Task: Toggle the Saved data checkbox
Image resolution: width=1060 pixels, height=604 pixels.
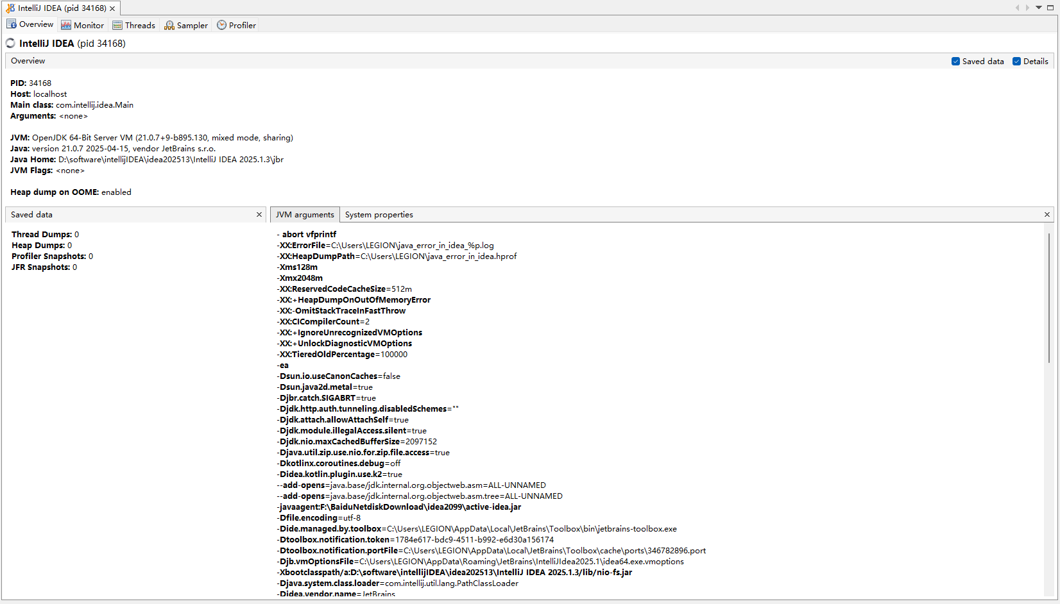Action: [x=956, y=62]
